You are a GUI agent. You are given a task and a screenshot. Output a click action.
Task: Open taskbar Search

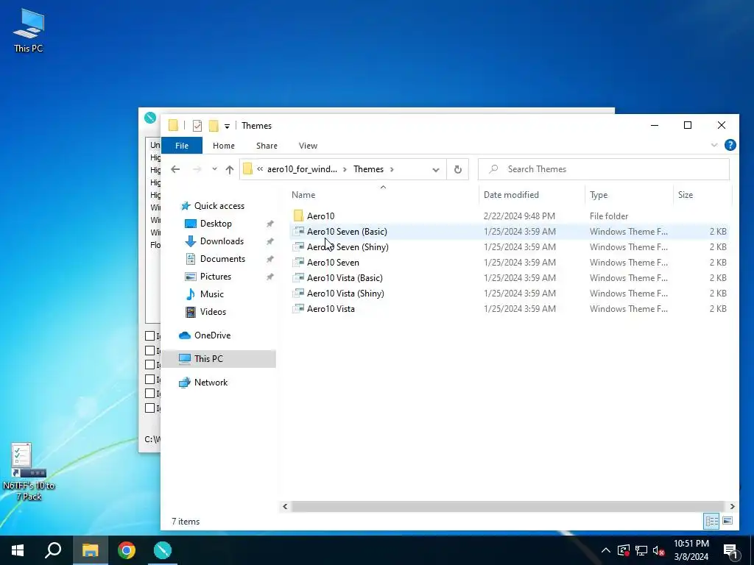(x=53, y=550)
